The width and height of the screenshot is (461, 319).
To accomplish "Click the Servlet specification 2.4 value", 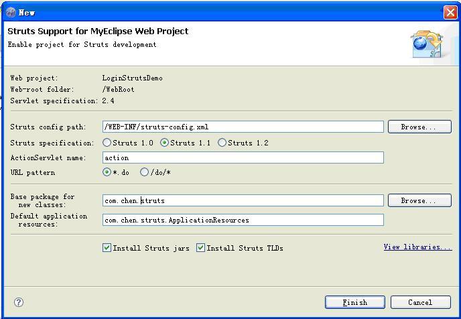I will click(108, 101).
